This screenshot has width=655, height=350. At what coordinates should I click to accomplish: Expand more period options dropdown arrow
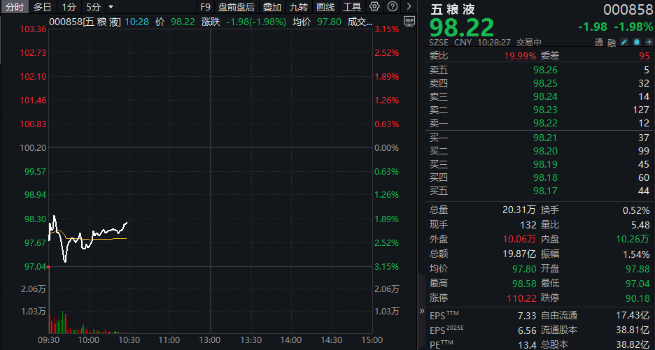point(111,7)
